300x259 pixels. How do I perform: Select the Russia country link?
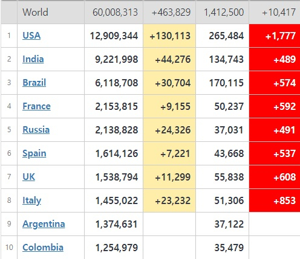36,130
